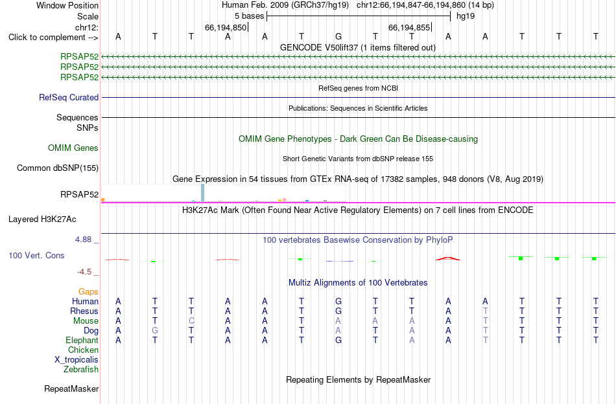Select the Elephant alignment row label
This screenshot has height=404, width=616.
(82, 340)
